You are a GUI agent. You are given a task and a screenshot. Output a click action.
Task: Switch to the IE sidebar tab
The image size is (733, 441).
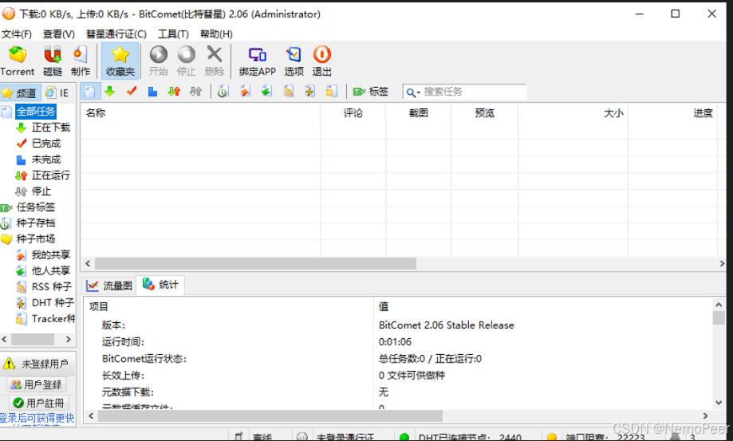click(57, 93)
